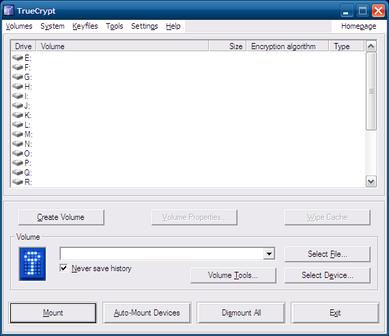The width and height of the screenshot is (389, 336).
Task: Select drive letter P: text
Action: 28,163
